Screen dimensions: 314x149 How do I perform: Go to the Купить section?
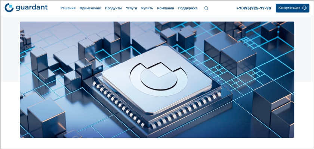147,8
